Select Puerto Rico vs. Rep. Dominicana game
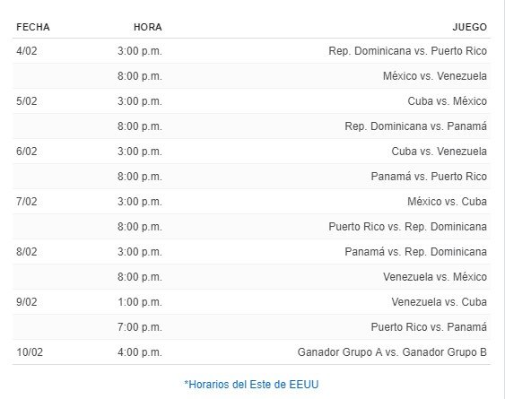This screenshot has width=505, height=399. (407, 227)
